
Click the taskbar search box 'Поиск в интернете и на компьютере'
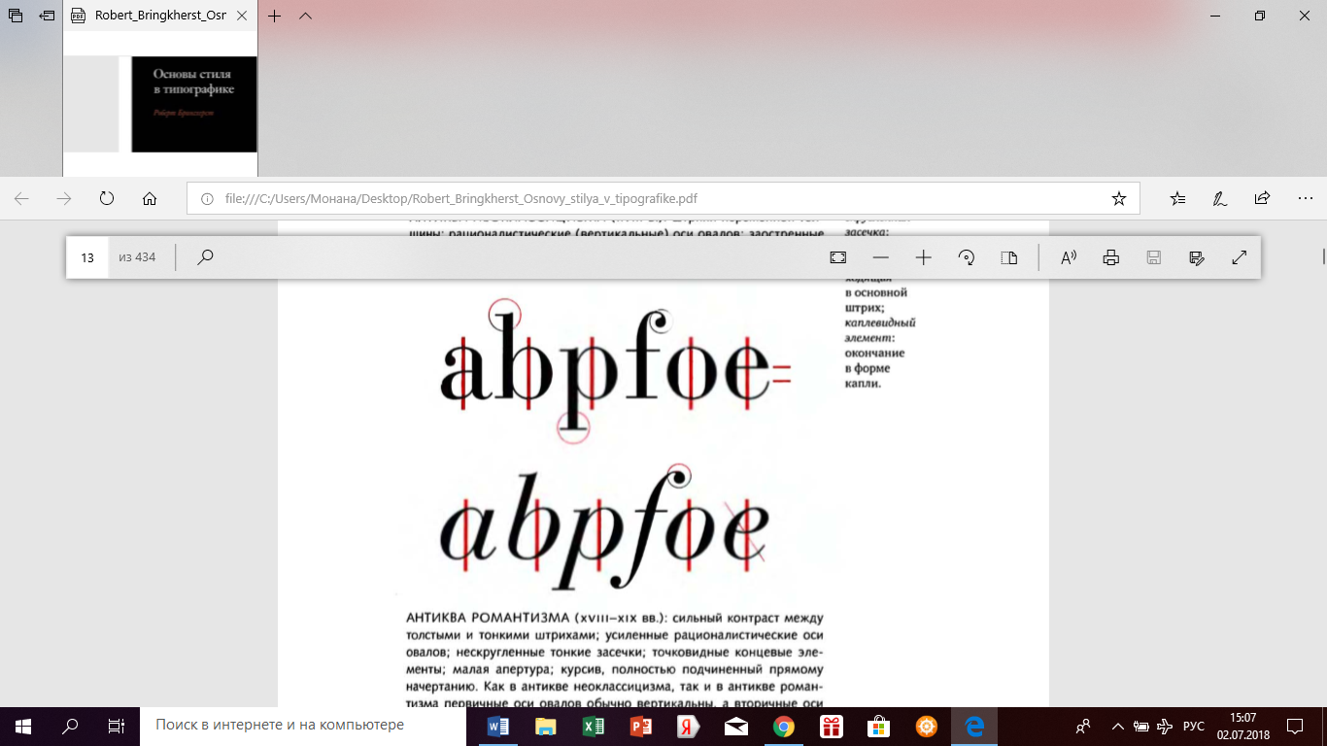(303, 726)
